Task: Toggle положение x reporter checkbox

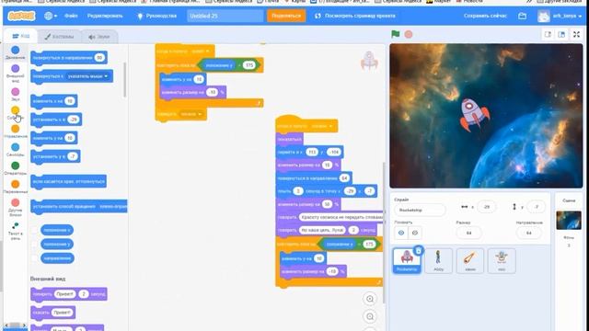Action: coord(35,230)
